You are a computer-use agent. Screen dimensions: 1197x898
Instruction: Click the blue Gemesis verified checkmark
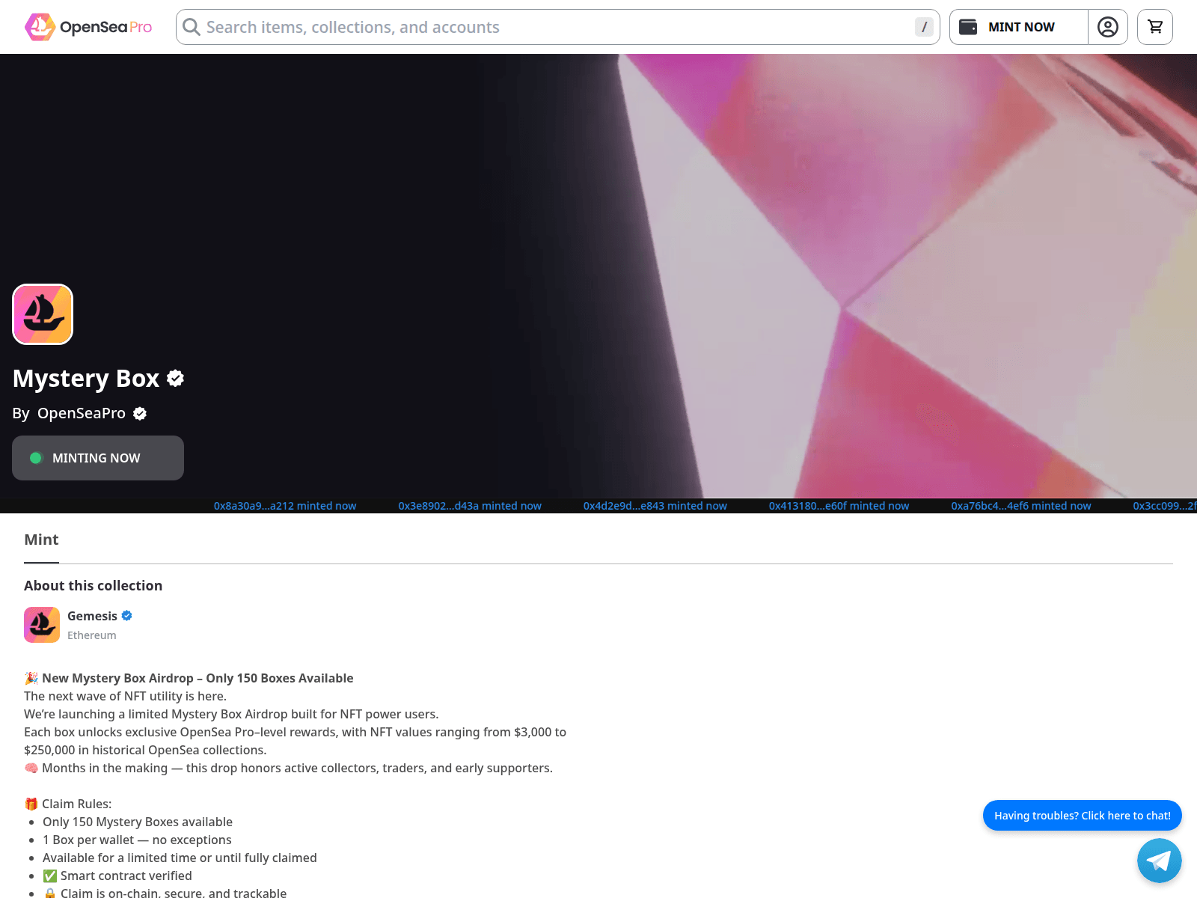pyautogui.click(x=127, y=616)
